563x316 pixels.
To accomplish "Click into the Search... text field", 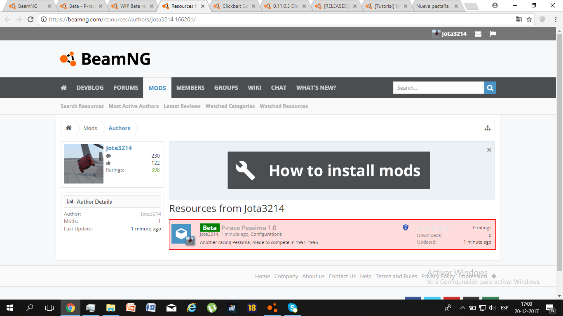I will click(x=439, y=88).
